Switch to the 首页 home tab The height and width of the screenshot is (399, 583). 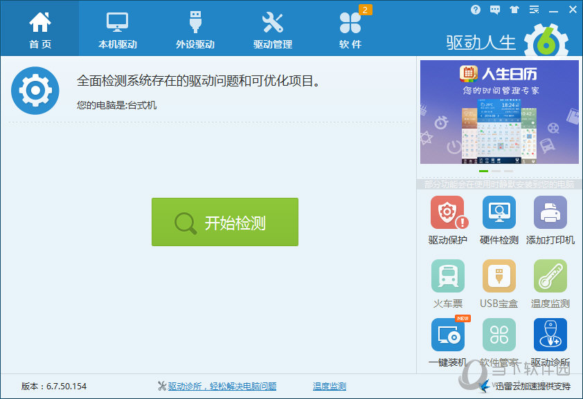(39, 28)
